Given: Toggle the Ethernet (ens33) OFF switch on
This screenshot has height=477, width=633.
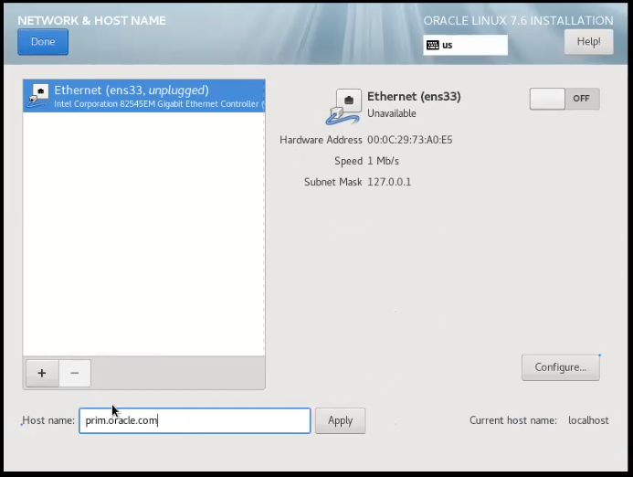Looking at the screenshot, I should click(x=564, y=99).
